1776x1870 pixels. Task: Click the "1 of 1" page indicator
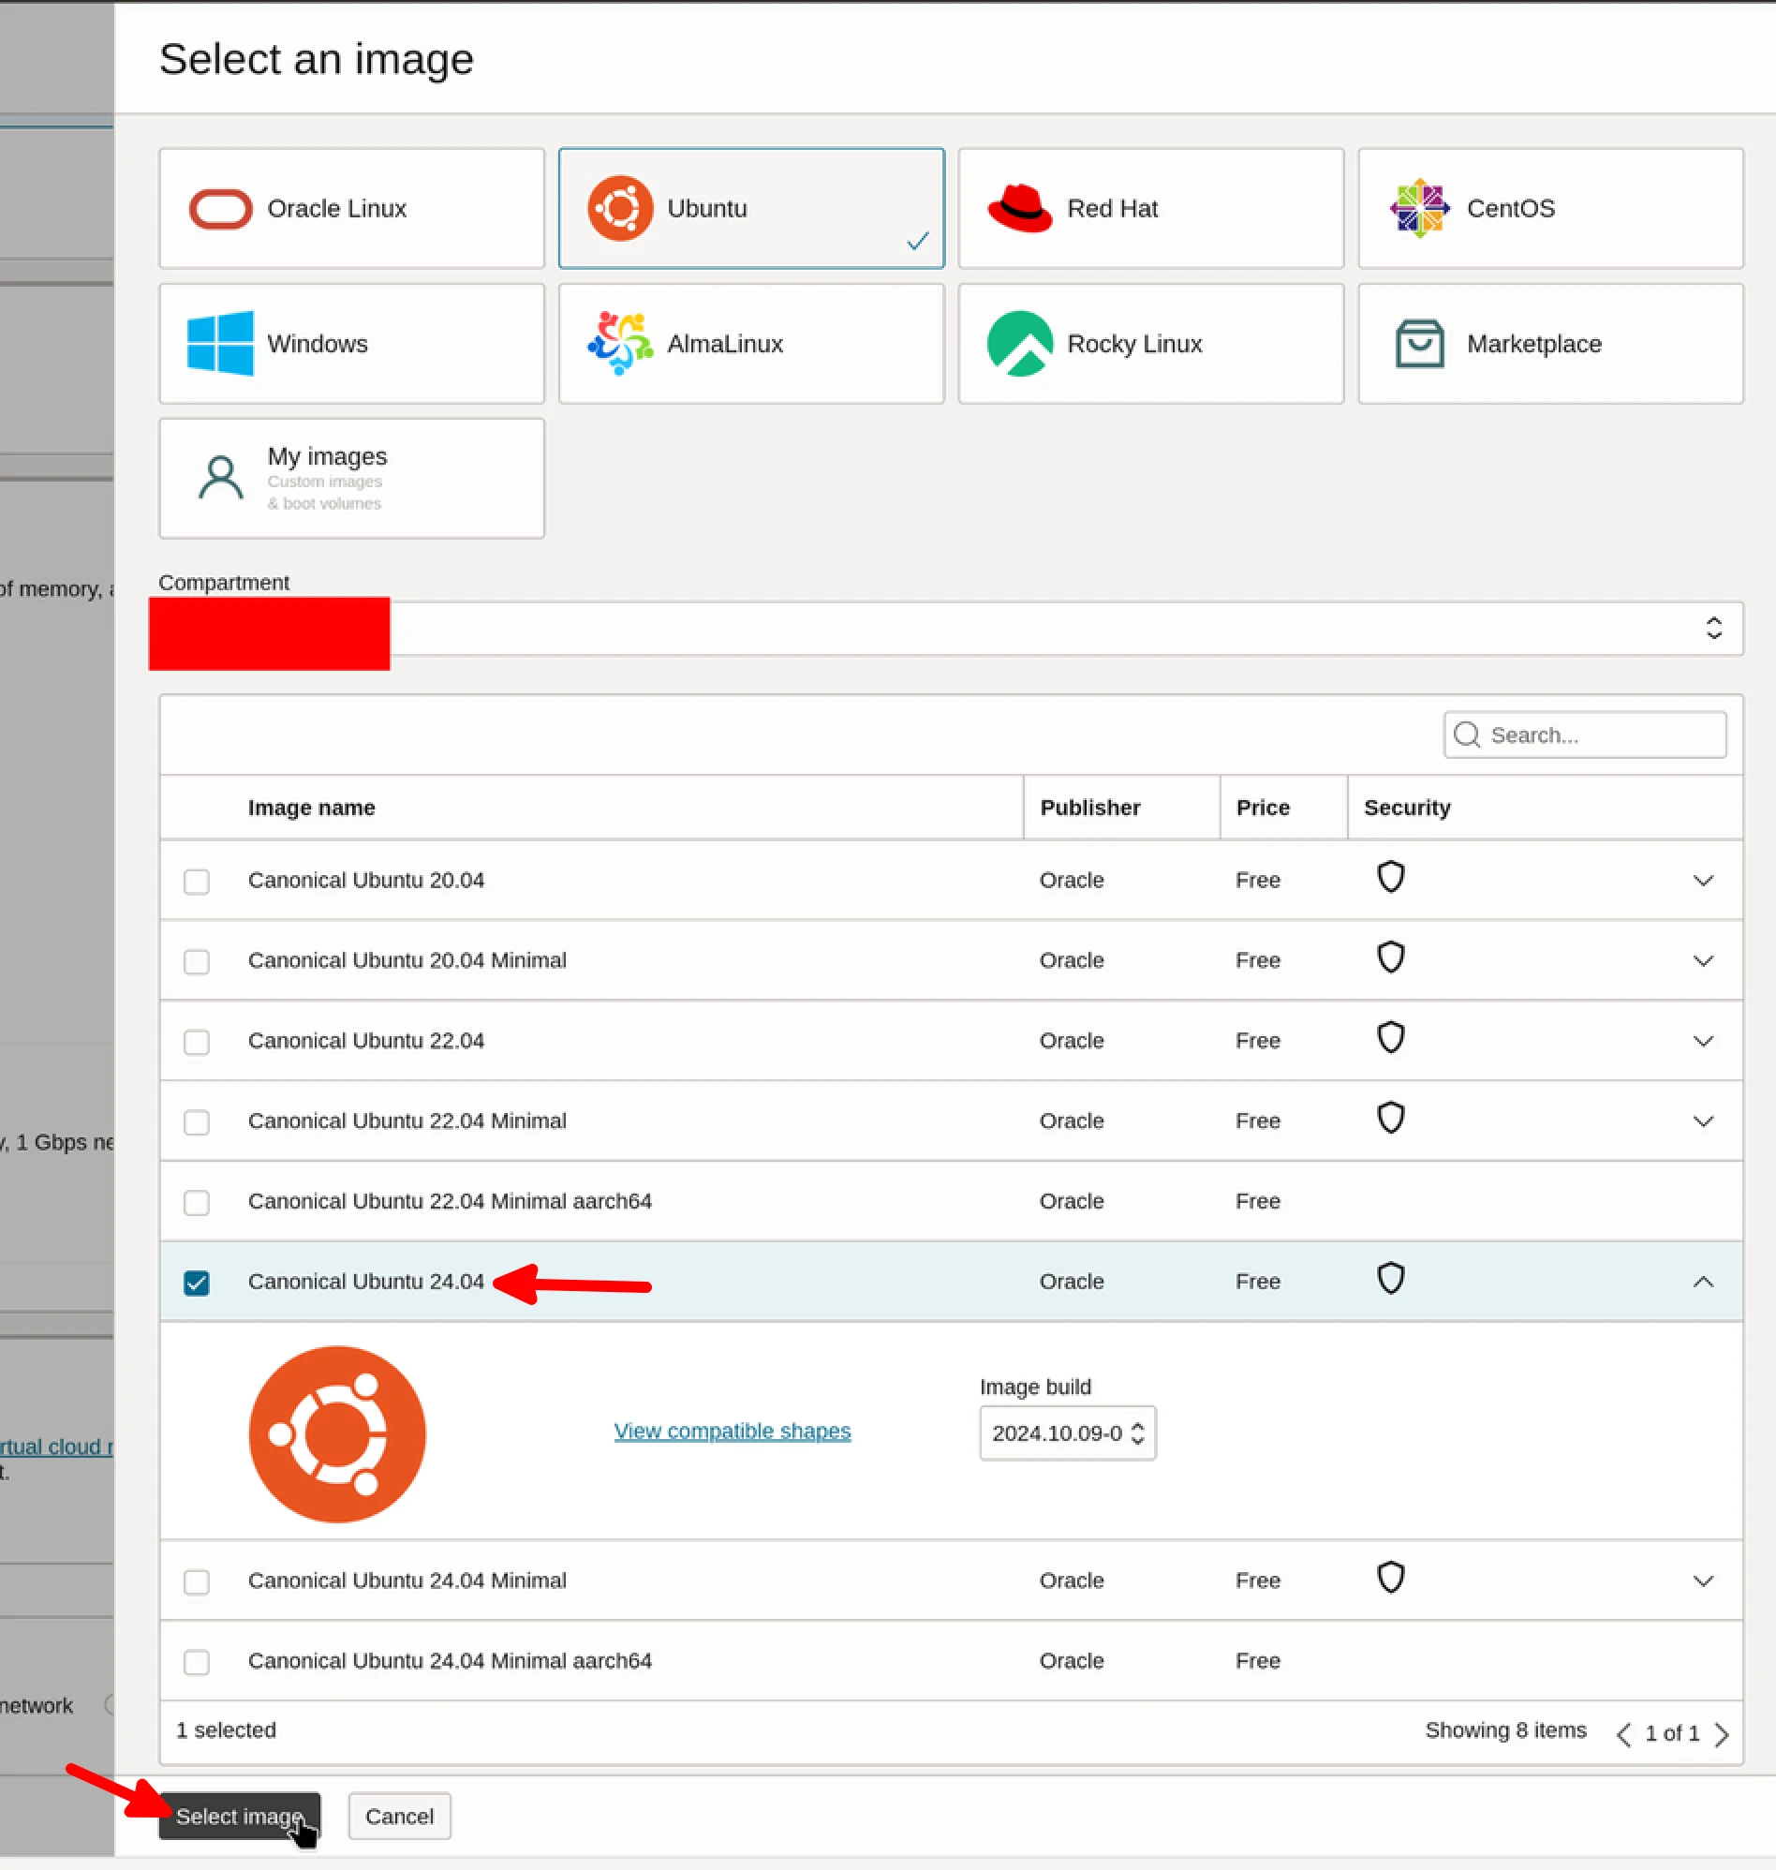point(1672,1733)
